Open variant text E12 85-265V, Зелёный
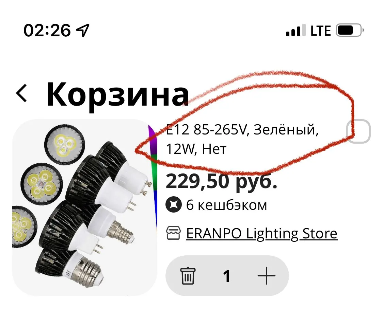383x327 pixels. tap(242, 130)
